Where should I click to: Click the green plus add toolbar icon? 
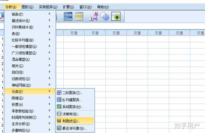(116, 16)
